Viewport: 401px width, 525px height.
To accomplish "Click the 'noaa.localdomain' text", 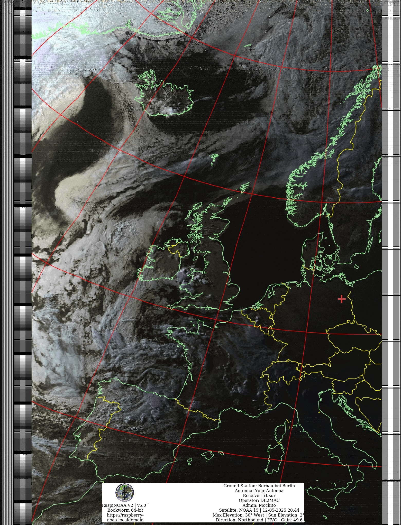I will 125,520.
